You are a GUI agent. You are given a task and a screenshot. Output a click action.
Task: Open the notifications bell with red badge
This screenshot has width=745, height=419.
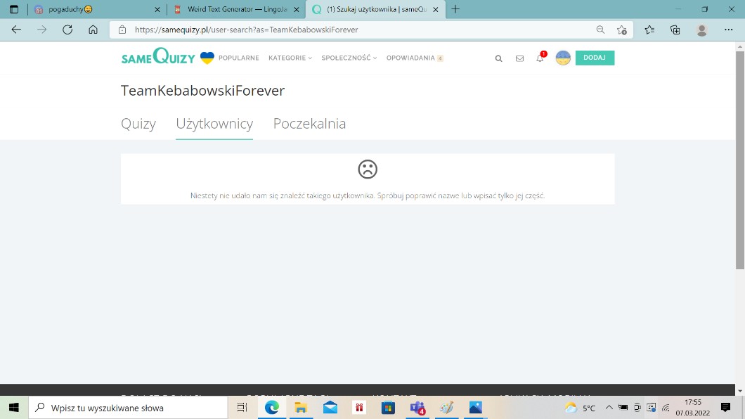pos(540,58)
